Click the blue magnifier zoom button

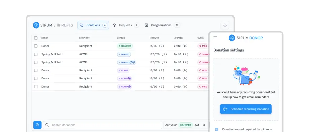click(37, 125)
